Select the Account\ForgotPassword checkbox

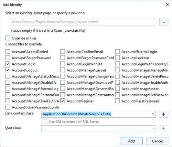pyautogui.click(x=8, y=58)
